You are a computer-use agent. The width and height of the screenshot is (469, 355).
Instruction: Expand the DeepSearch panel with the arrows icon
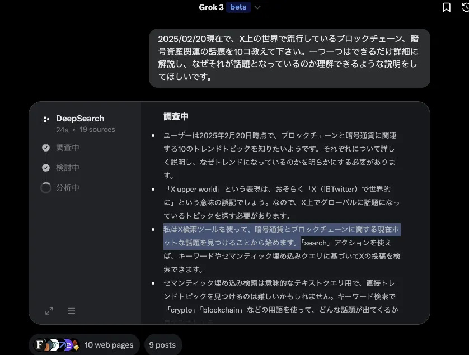pyautogui.click(x=49, y=311)
